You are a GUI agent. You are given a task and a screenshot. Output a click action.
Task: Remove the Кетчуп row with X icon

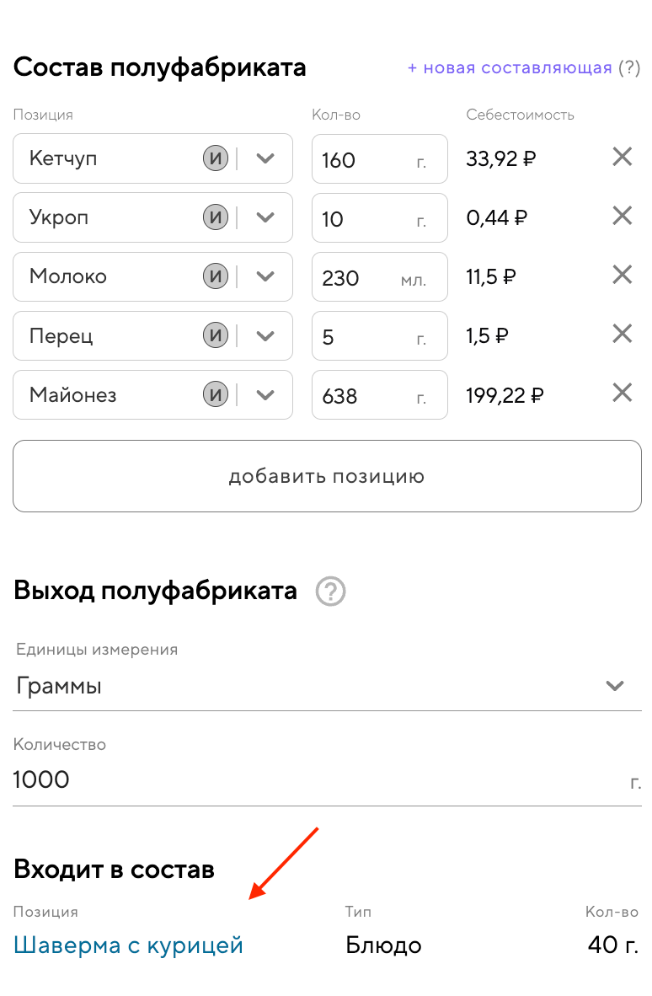[x=622, y=157]
